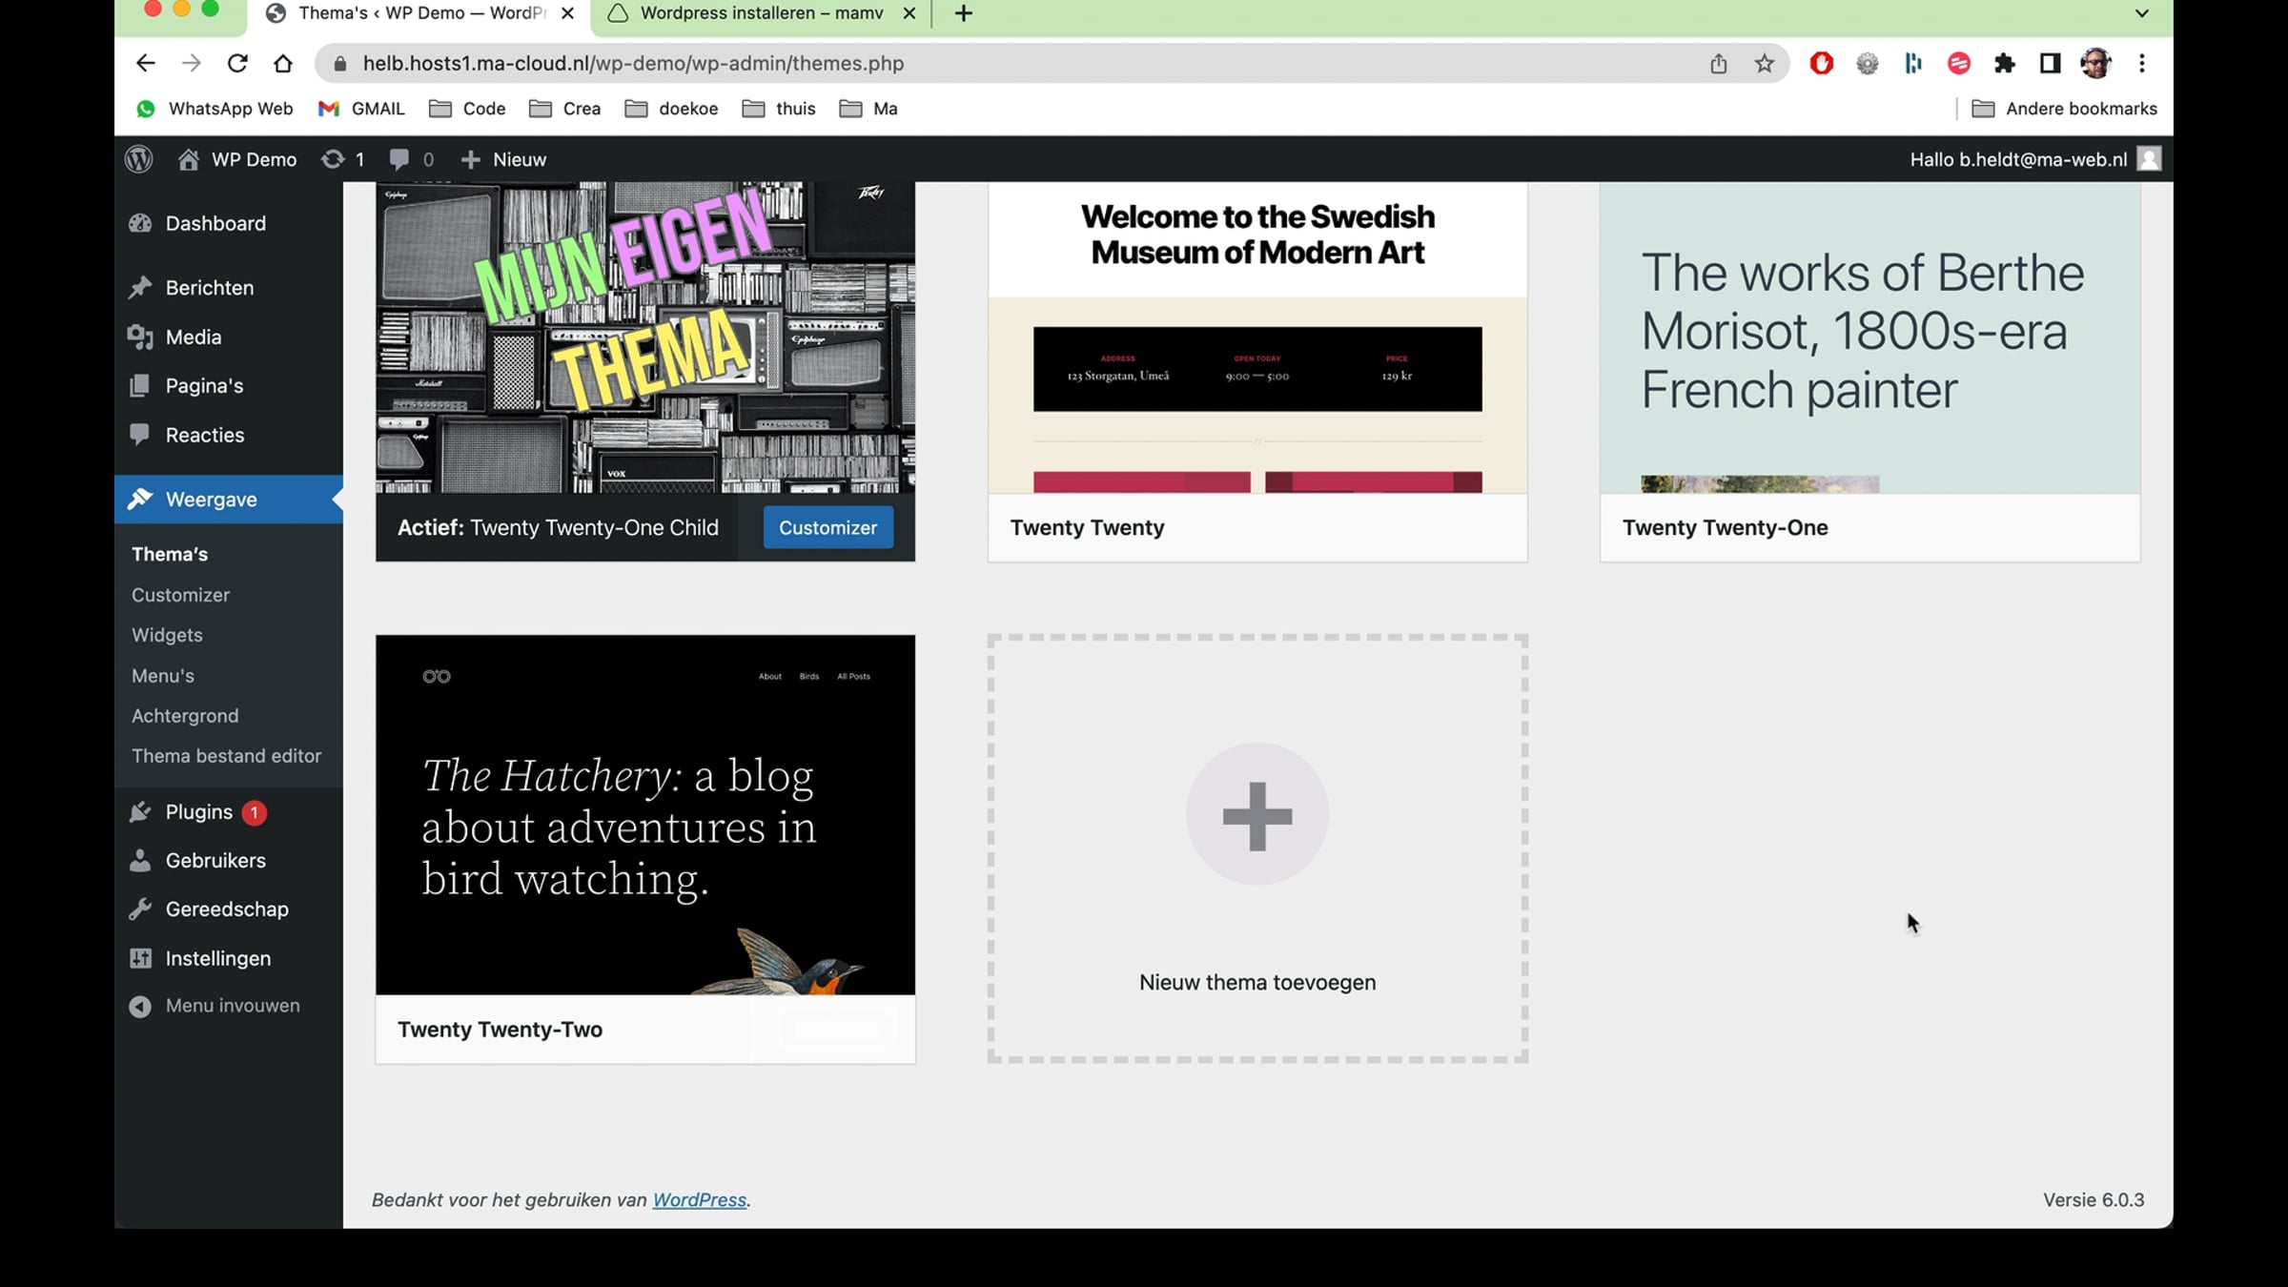The image size is (2288, 1287).
Task: Open the Thema bestand editor
Action: pyautogui.click(x=226, y=756)
